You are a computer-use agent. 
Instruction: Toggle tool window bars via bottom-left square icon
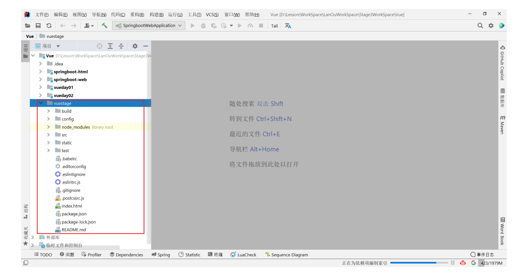(25, 263)
